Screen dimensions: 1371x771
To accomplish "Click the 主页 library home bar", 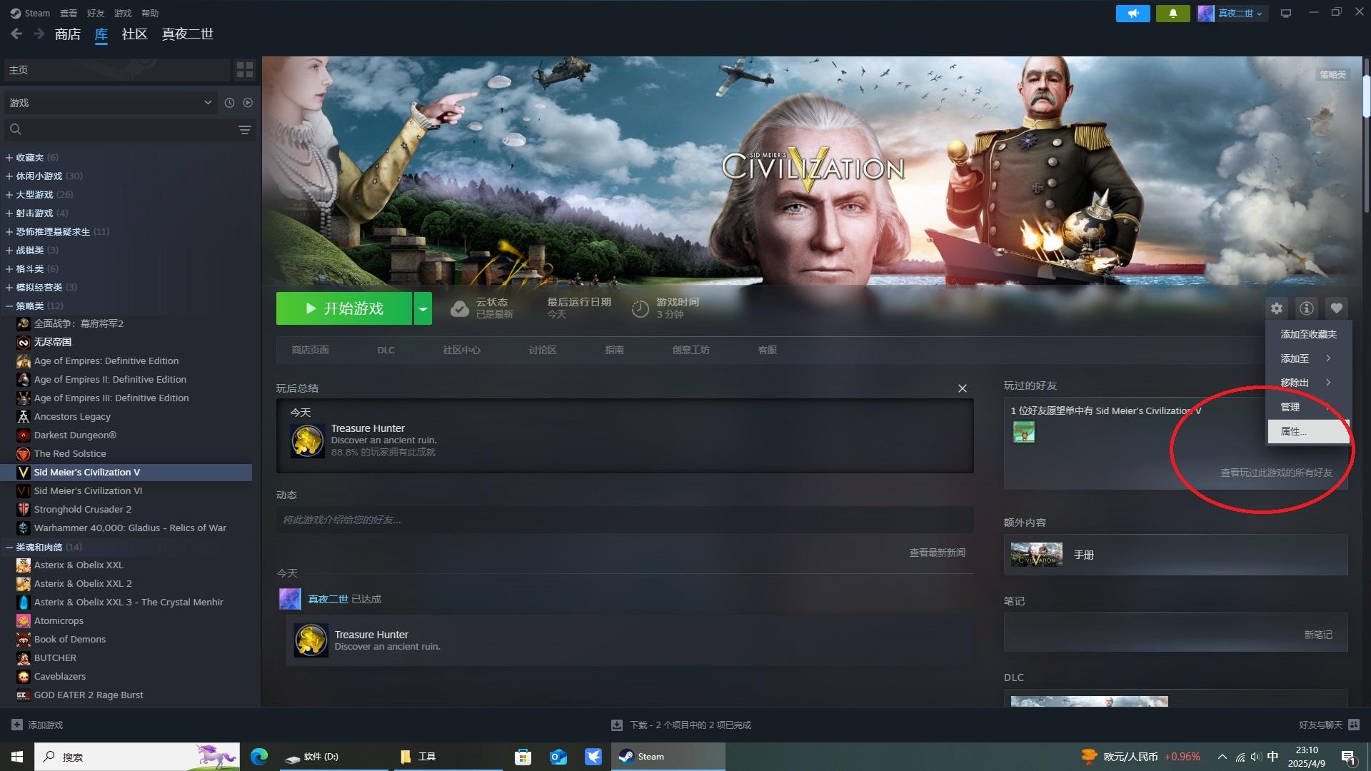I will coord(116,69).
